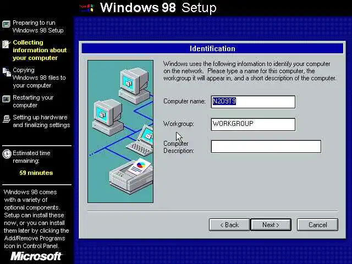Viewport: 352px width, 264px height.
Task: Click into the Computer Description field
Action: click(x=266, y=147)
